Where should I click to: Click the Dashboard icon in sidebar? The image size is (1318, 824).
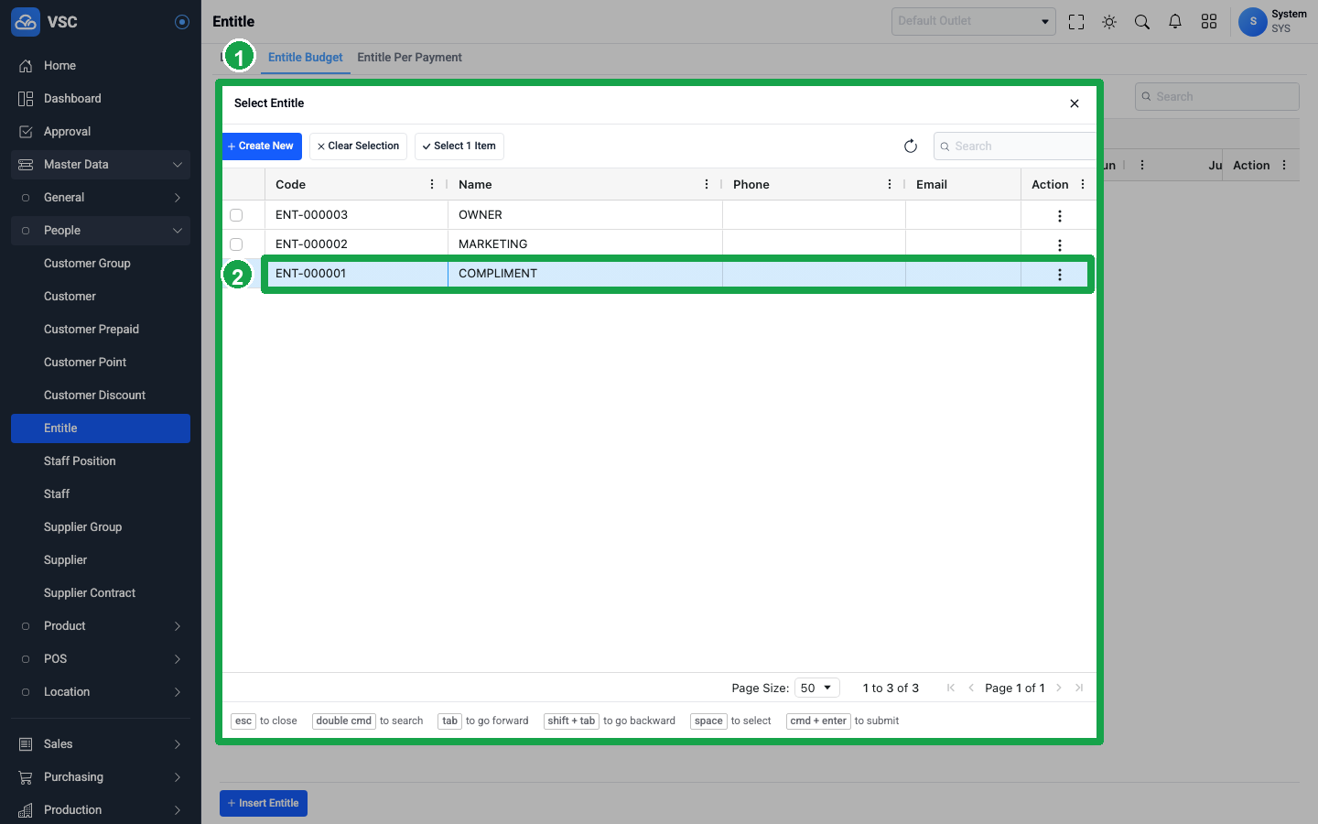point(26,99)
